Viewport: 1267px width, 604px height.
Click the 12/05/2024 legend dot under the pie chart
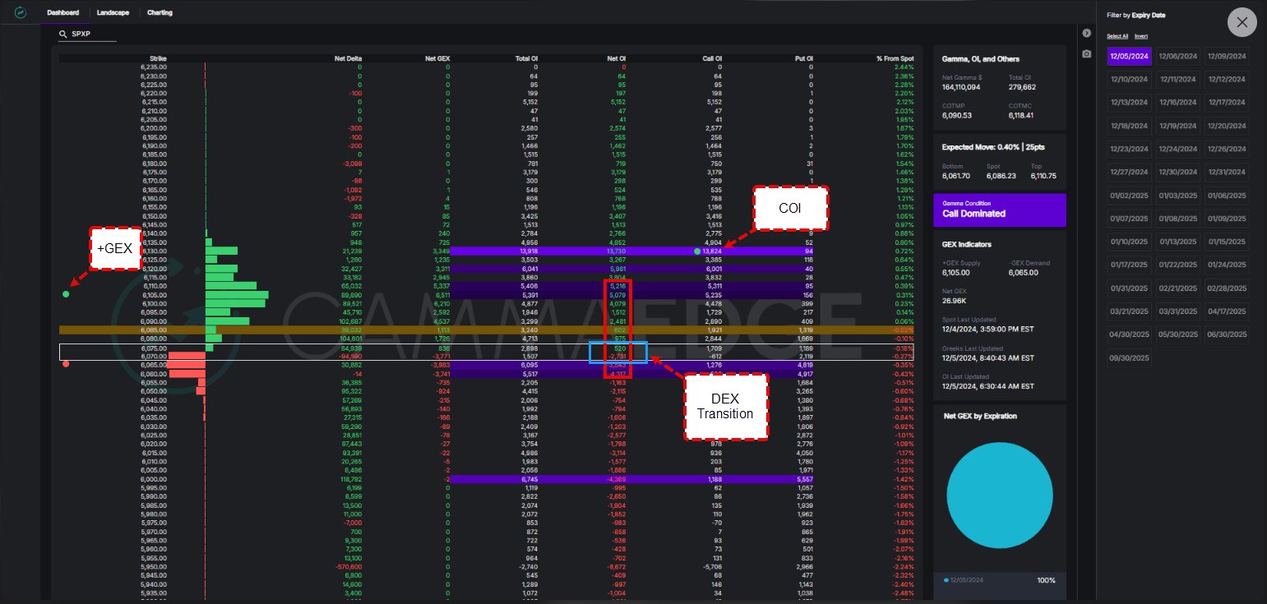(947, 580)
